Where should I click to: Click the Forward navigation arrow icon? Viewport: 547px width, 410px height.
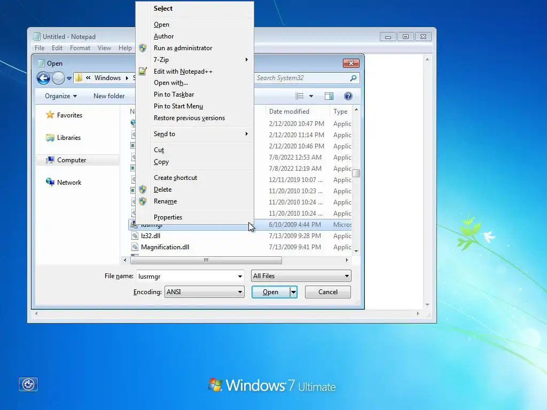point(58,78)
